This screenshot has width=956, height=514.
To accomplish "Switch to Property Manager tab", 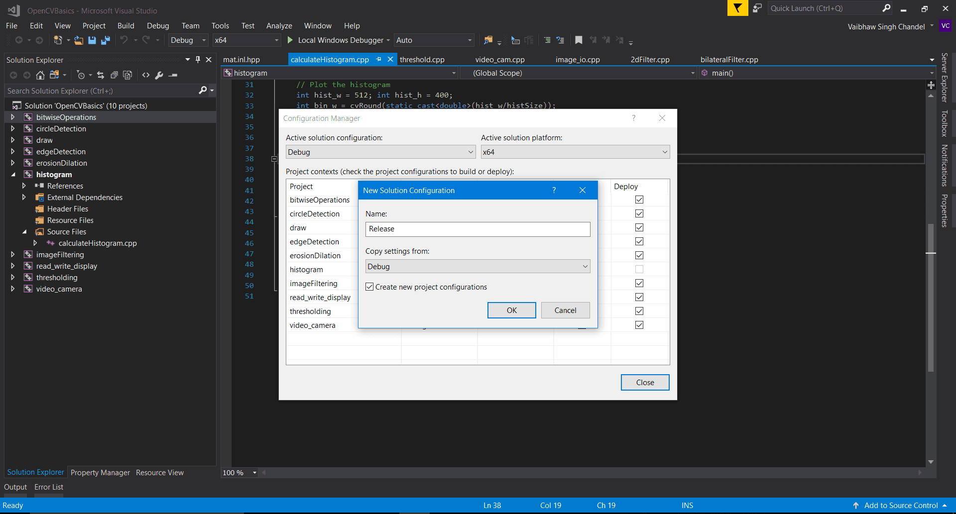I will click(100, 473).
